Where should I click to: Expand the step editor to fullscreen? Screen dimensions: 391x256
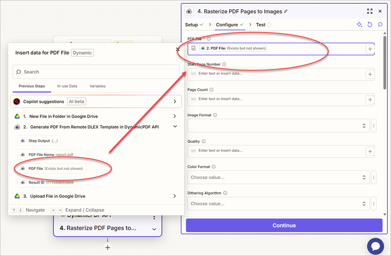(370, 11)
